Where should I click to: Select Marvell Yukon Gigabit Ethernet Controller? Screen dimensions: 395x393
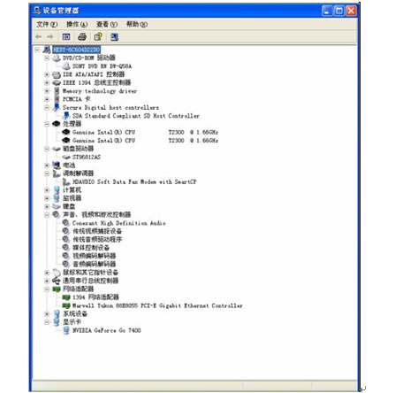point(157,305)
